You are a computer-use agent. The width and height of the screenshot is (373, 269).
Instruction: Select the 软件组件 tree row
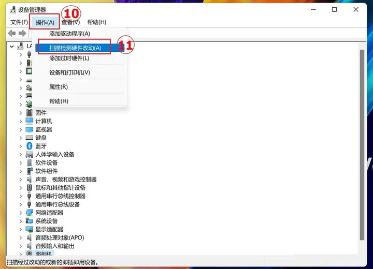[x=47, y=171]
